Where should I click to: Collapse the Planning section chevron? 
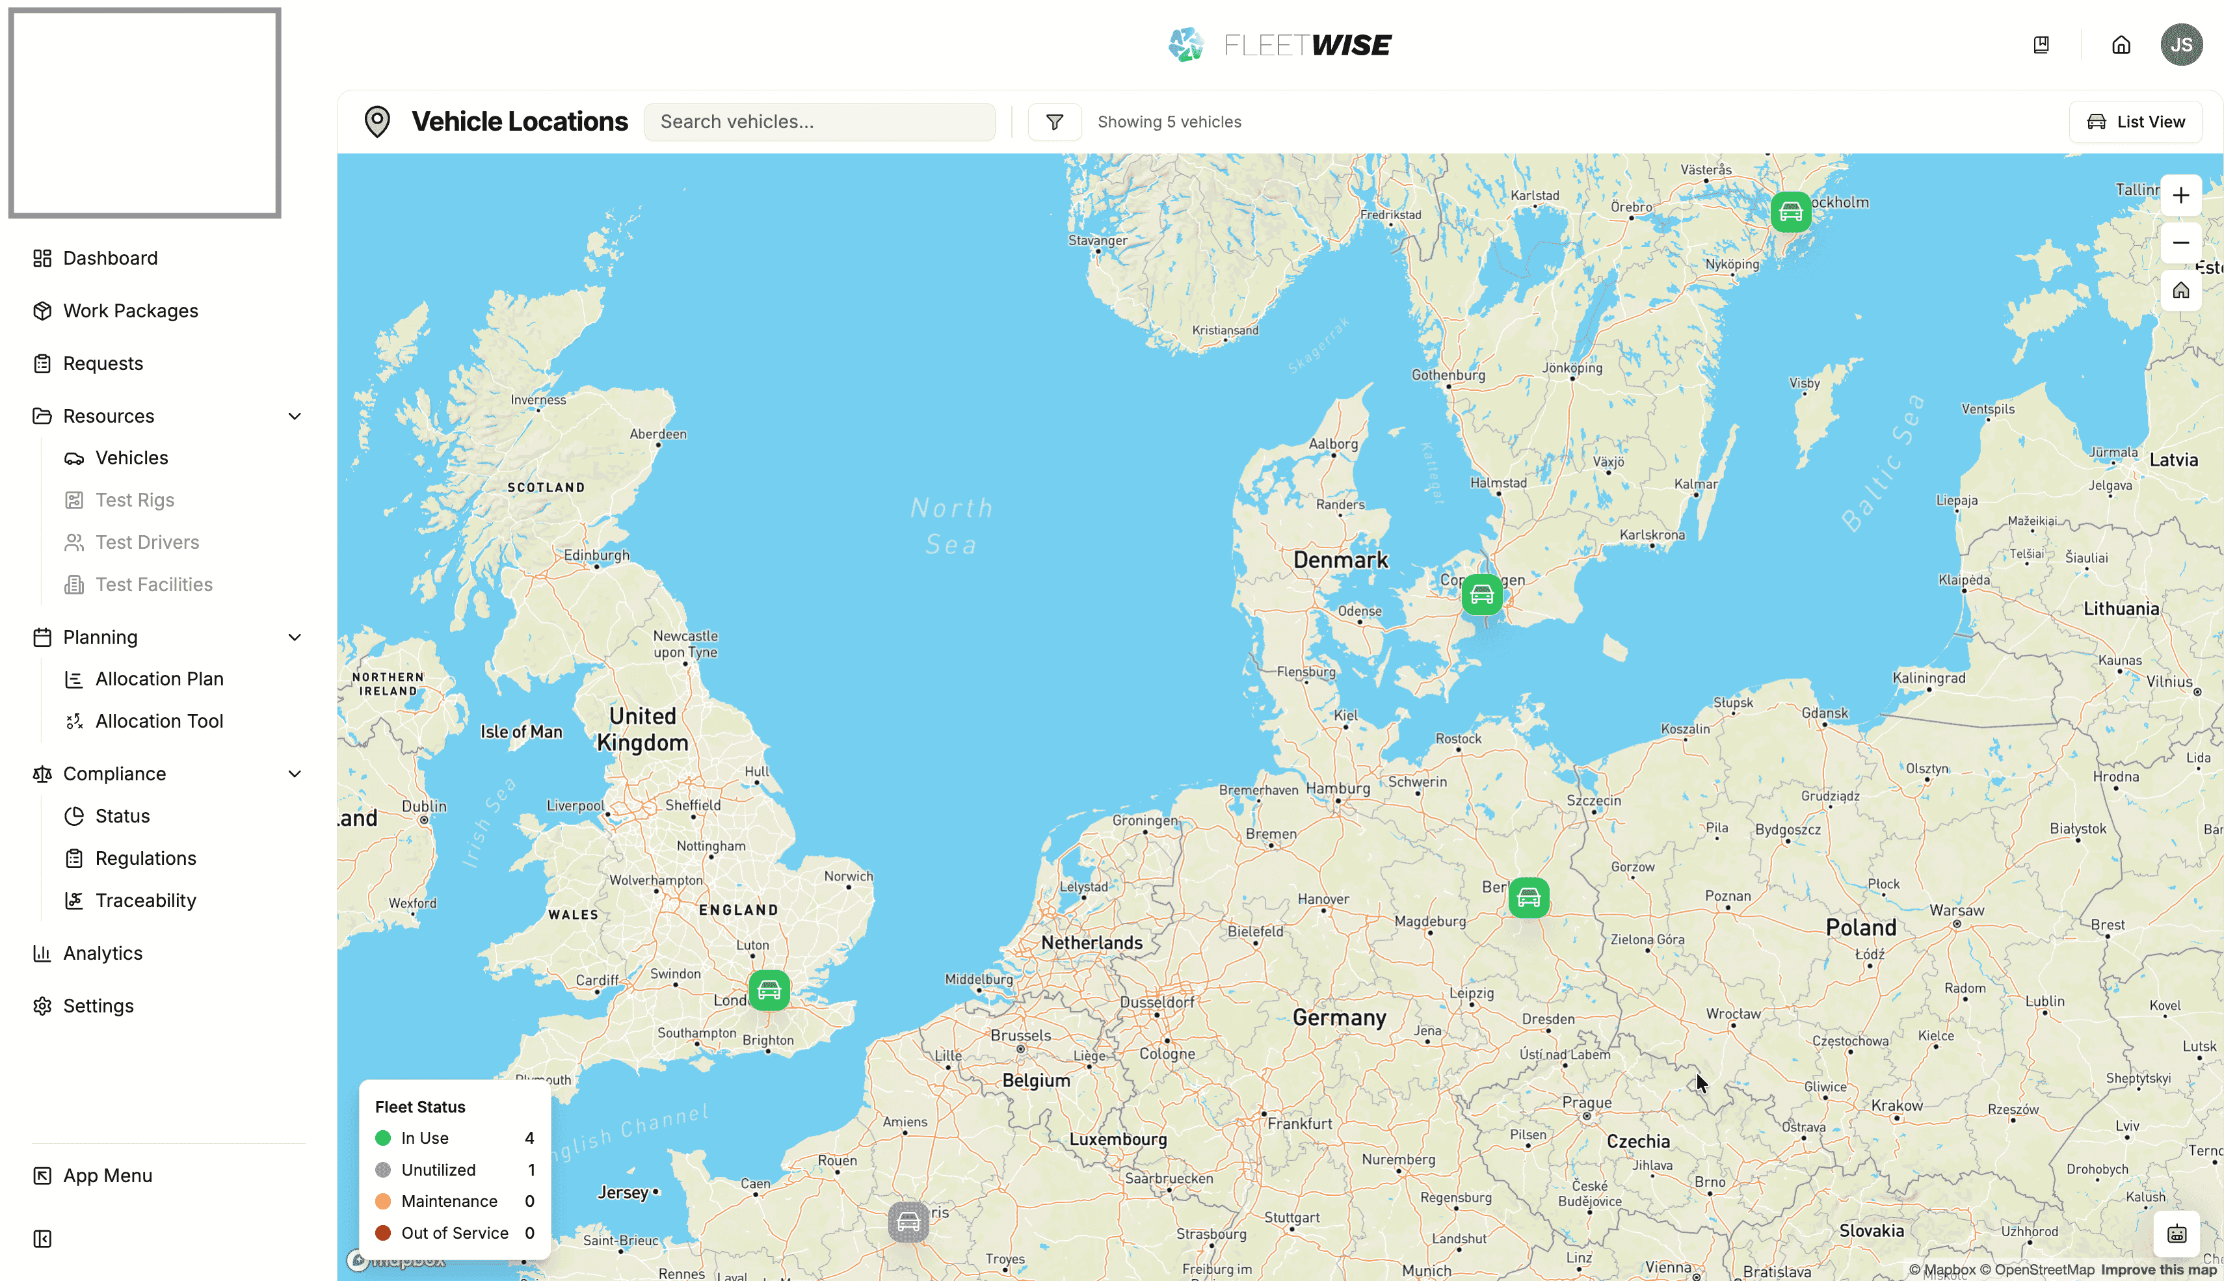295,637
